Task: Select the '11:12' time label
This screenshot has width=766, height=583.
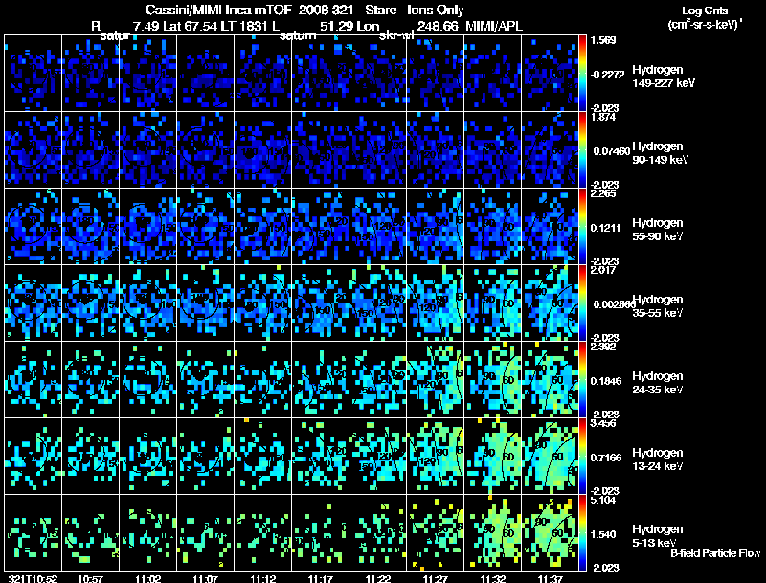Action: (x=262, y=578)
